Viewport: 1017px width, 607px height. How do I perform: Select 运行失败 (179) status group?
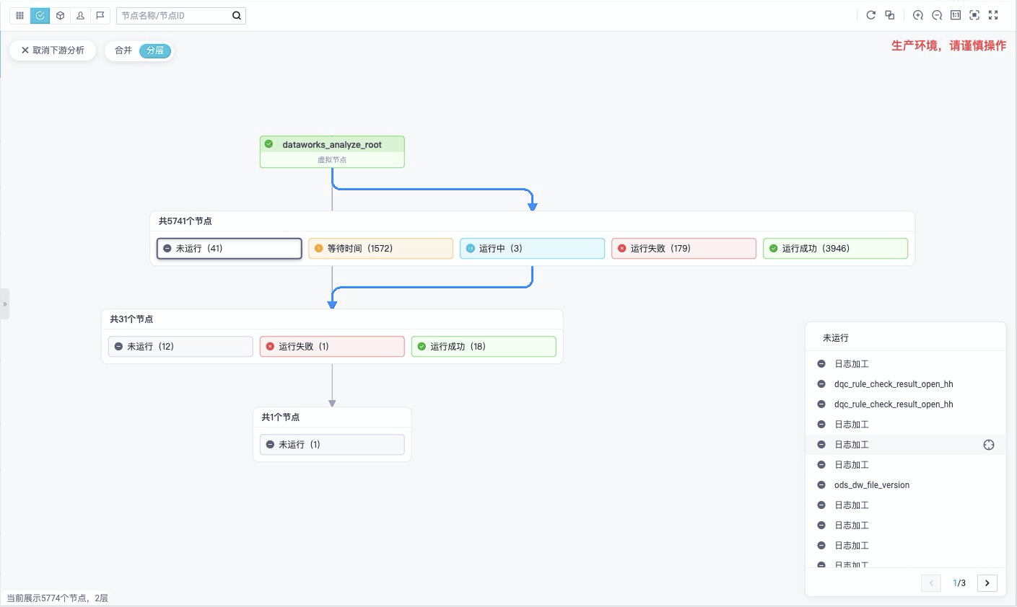point(684,248)
